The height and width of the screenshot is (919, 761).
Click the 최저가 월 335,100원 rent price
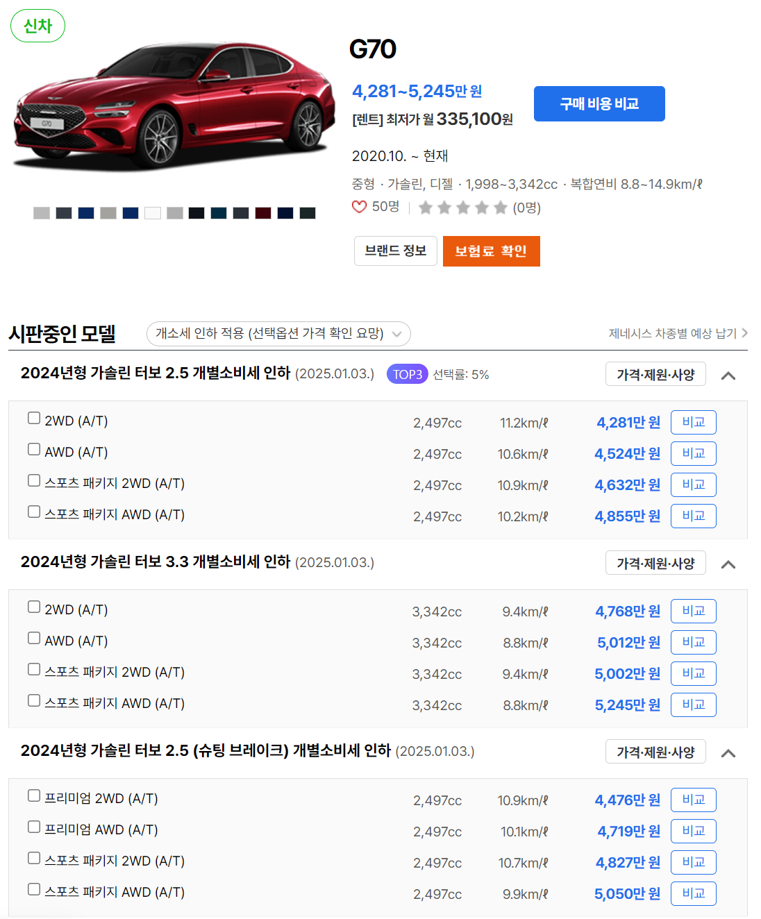point(433,119)
